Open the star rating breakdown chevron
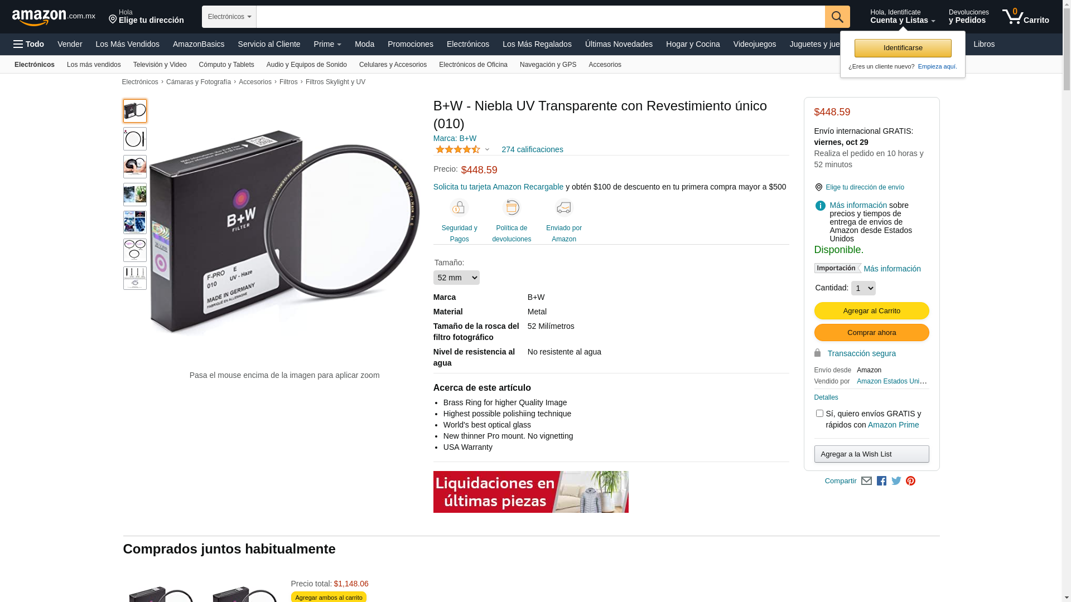The width and height of the screenshot is (1071, 602). click(x=487, y=149)
